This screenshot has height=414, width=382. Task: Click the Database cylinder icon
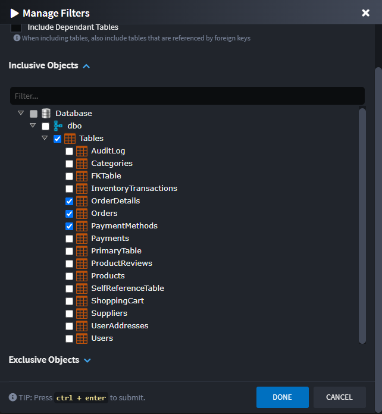pyautogui.click(x=46, y=113)
